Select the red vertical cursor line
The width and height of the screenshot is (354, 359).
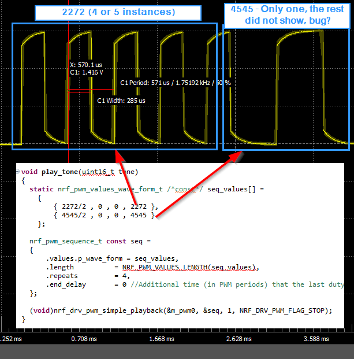tap(68, 82)
